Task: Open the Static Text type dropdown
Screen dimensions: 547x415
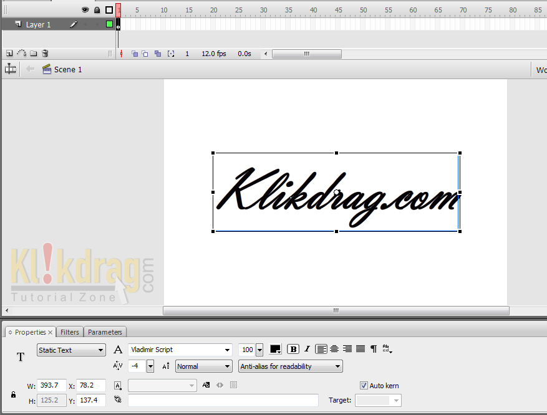Action: pos(71,350)
